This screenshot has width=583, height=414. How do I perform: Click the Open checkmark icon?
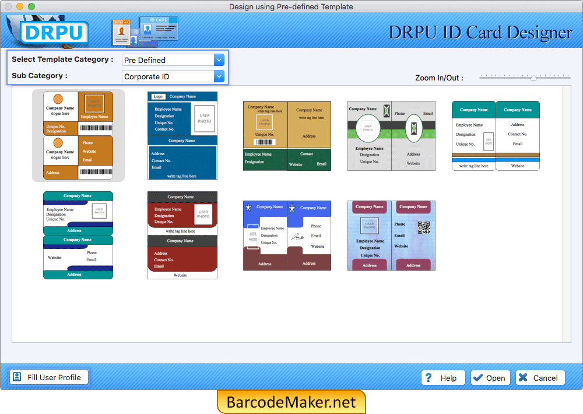(478, 377)
